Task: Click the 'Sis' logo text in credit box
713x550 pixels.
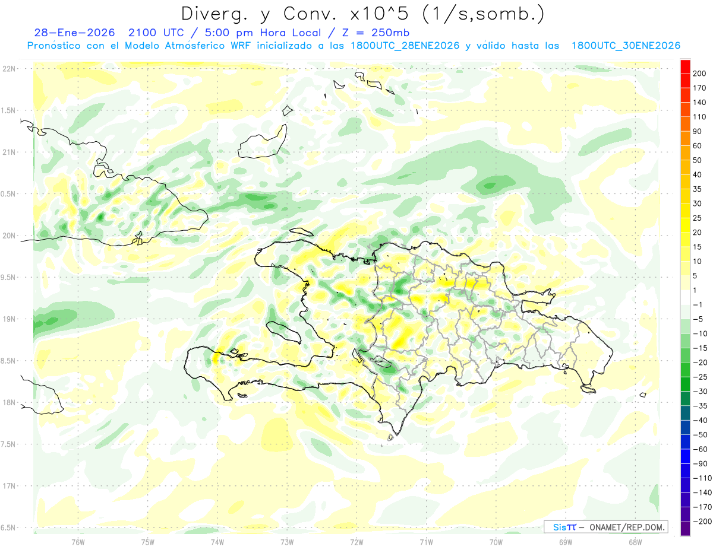Action: (x=560, y=527)
